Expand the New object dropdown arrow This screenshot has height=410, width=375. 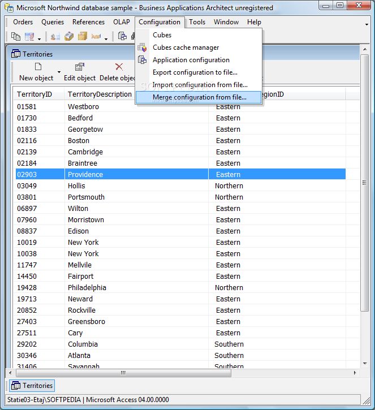(x=59, y=72)
